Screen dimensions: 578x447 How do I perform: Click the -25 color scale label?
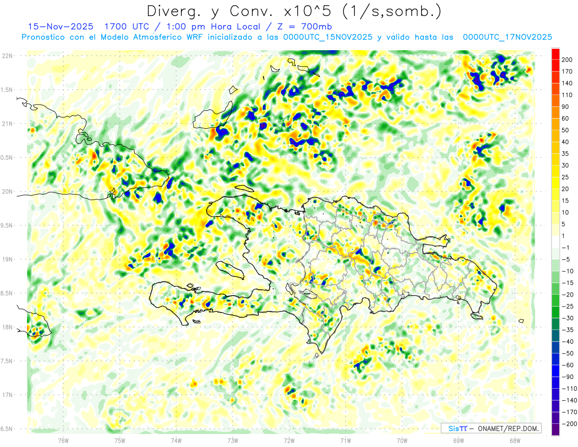pos(569,306)
